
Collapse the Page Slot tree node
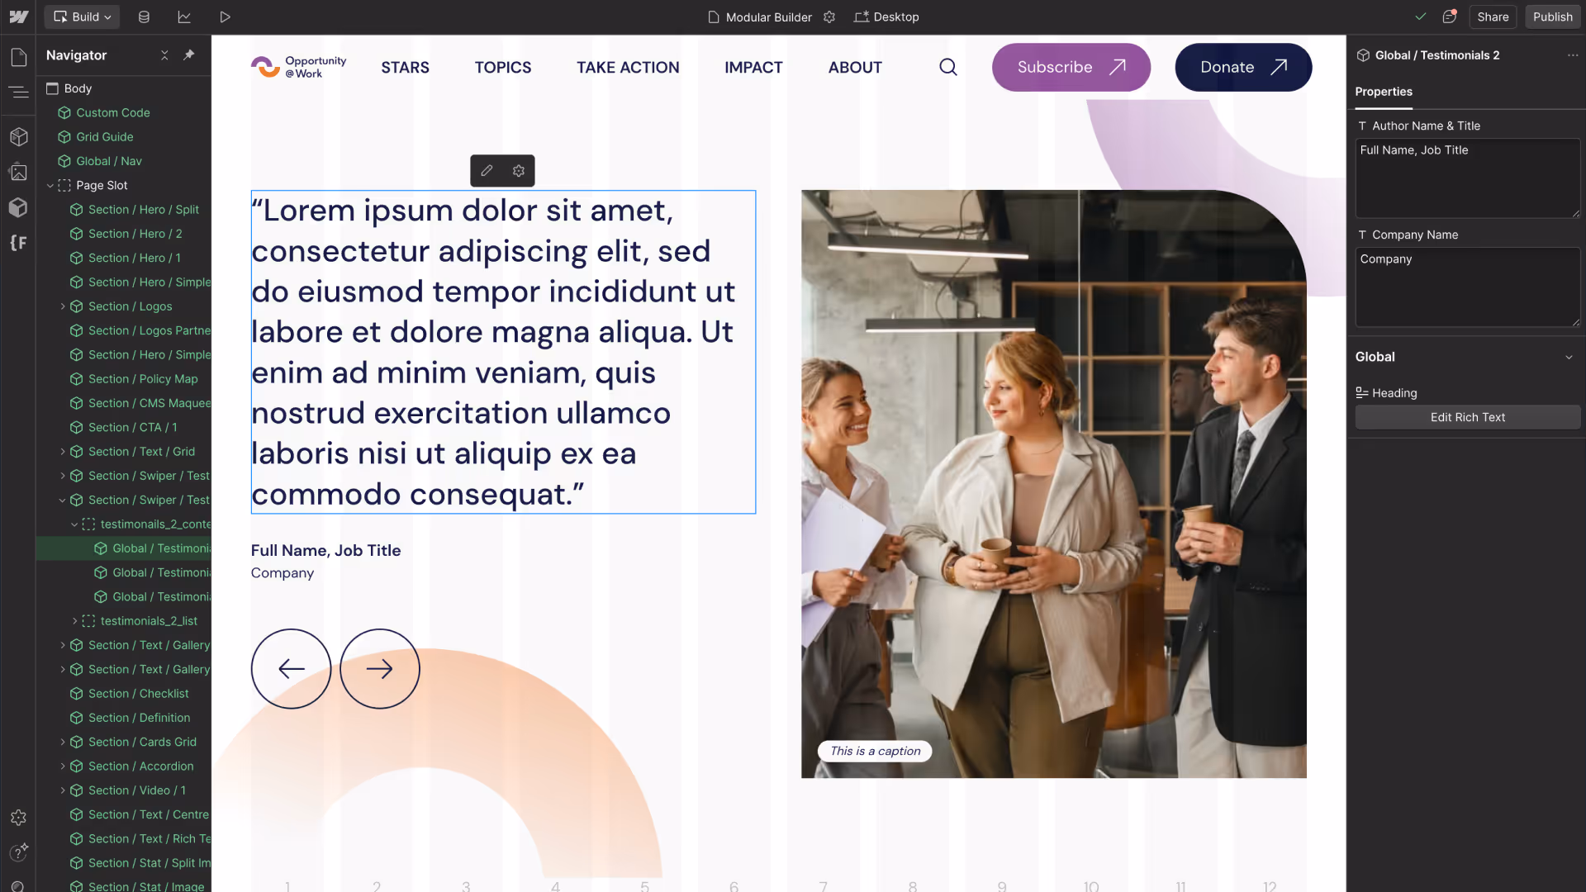(x=50, y=185)
